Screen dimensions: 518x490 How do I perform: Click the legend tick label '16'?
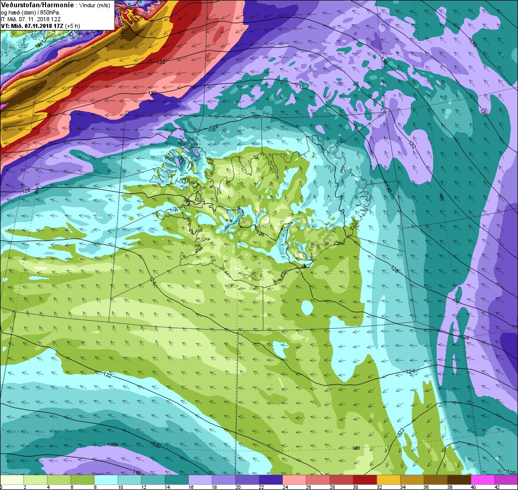point(191,487)
